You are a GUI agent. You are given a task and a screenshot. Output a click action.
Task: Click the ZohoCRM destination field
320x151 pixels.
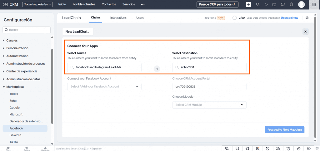[209, 67]
